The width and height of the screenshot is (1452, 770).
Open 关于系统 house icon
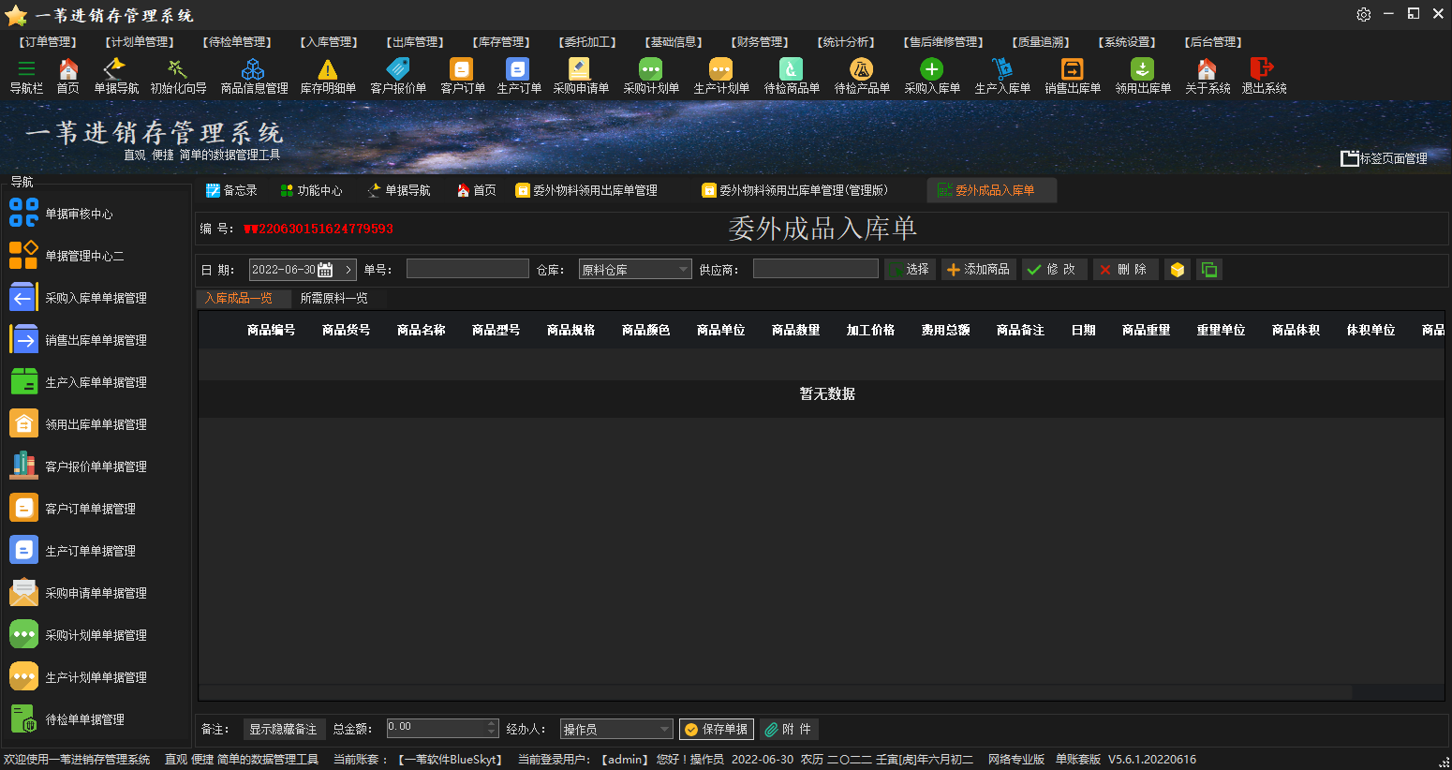click(1207, 68)
